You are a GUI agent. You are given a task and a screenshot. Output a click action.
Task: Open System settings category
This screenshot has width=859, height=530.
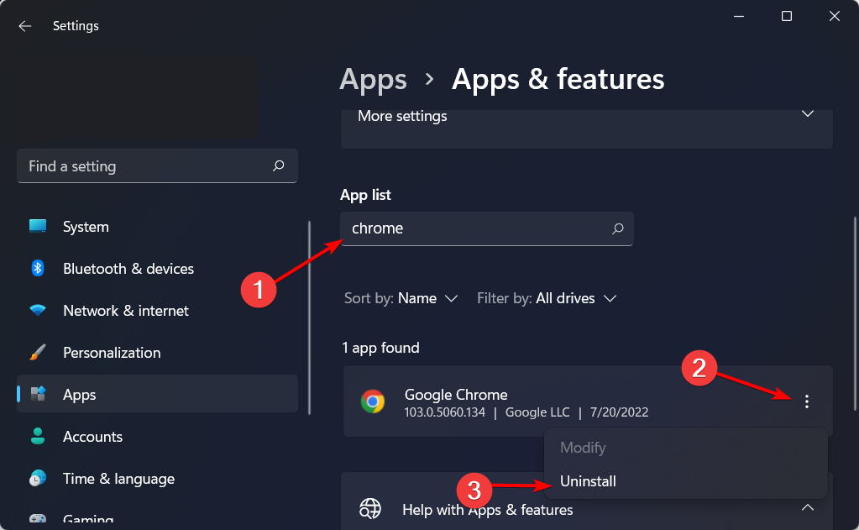tap(157, 226)
